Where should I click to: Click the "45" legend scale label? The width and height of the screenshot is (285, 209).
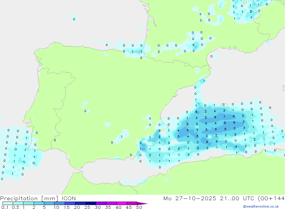coord(129,207)
